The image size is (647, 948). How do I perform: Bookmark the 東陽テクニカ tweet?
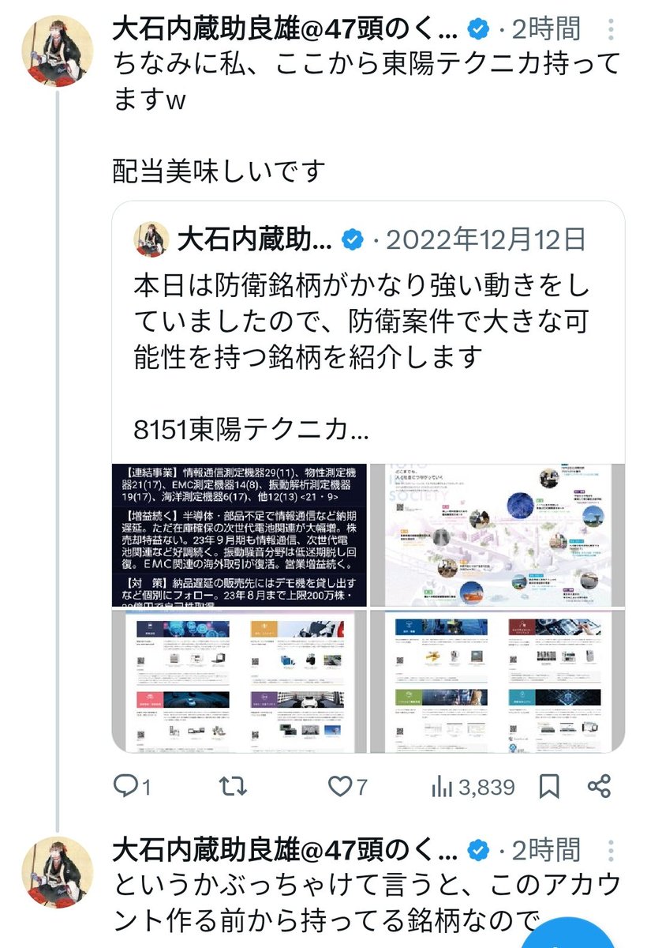550,786
